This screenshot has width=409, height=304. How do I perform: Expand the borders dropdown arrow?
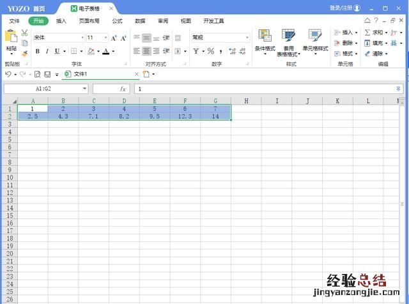(x=81, y=51)
